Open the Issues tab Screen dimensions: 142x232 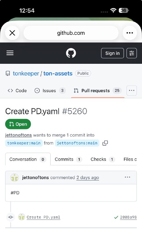pyautogui.click(x=50, y=90)
